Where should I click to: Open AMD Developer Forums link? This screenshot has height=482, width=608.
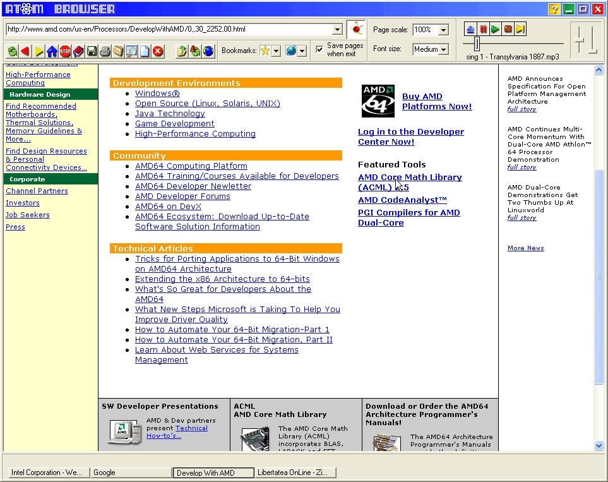[182, 196]
